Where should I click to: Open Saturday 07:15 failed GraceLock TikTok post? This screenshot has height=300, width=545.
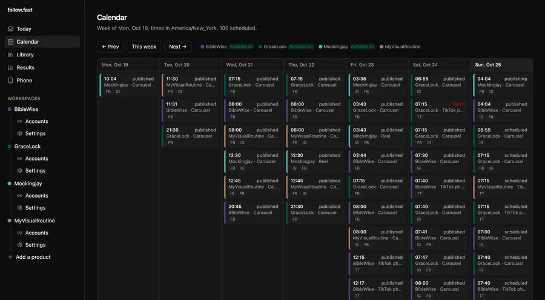click(440, 110)
